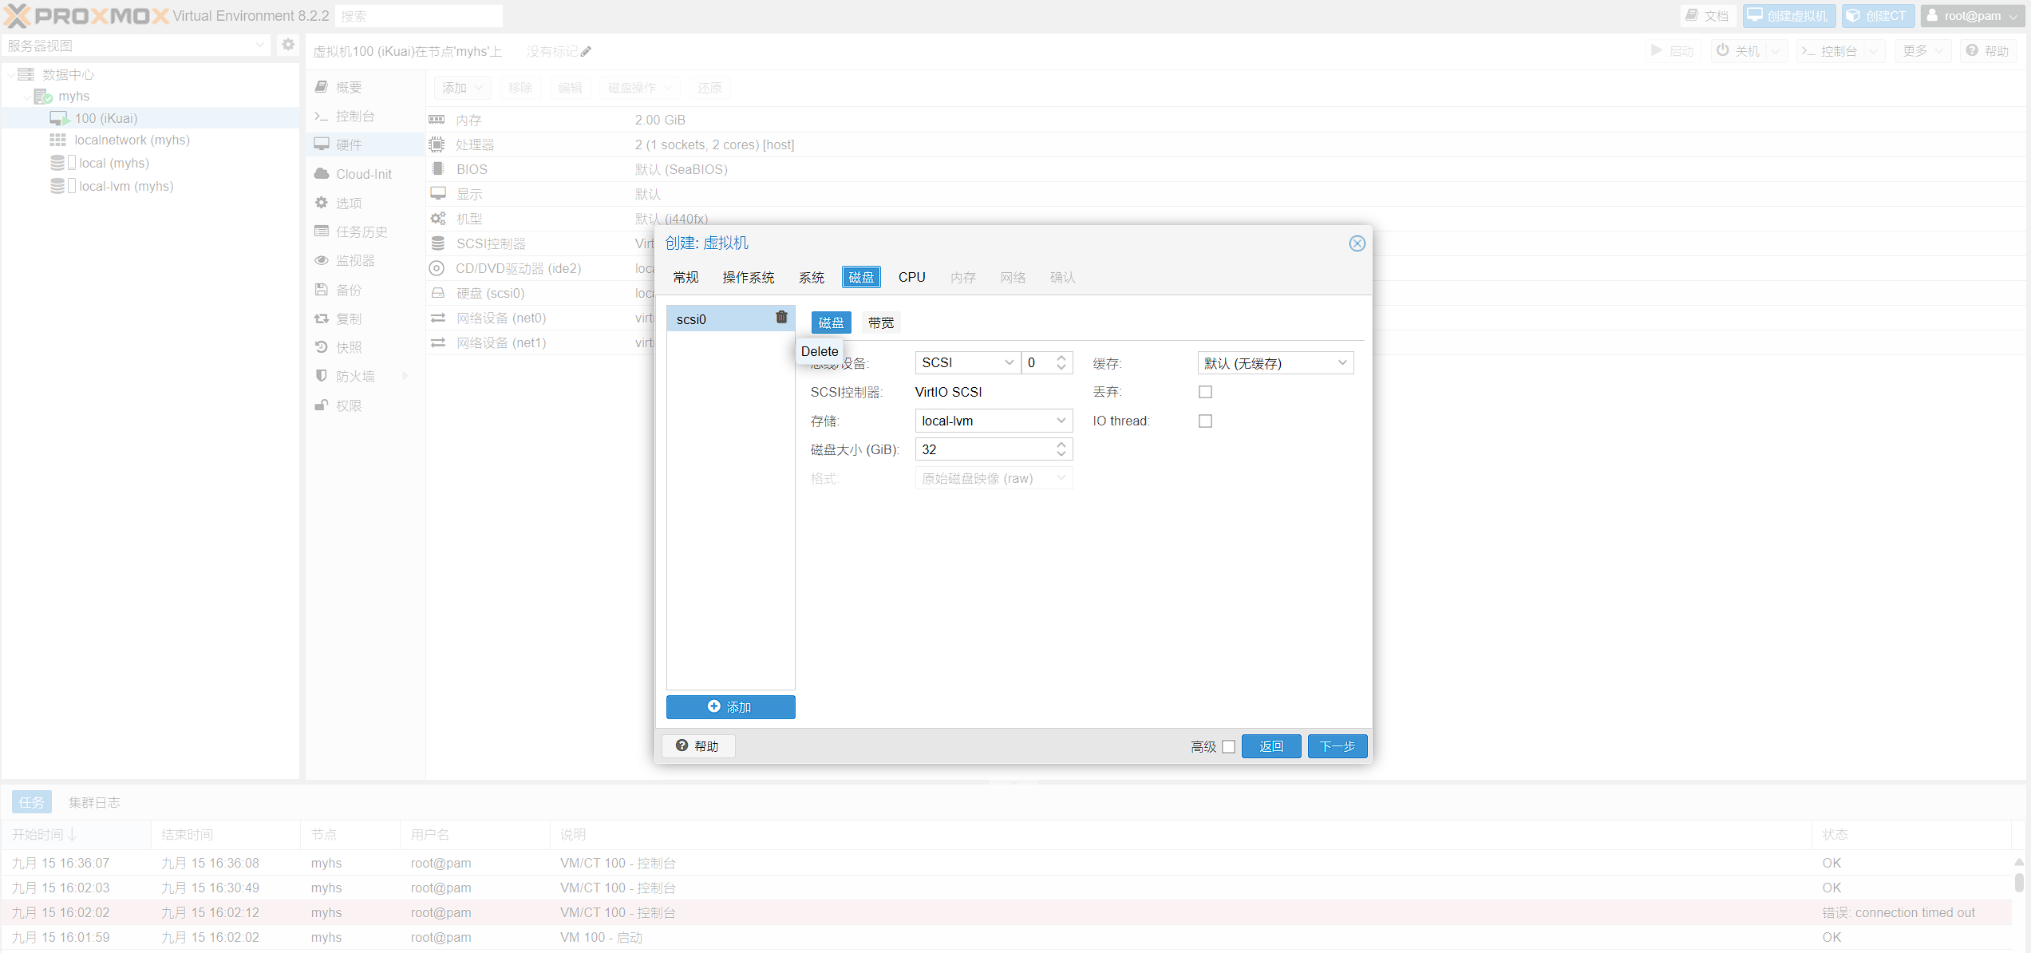Image resolution: width=2031 pixels, height=953 pixels.
Task: Switch to the OS (操作系统) wizard tab
Action: [x=749, y=277]
